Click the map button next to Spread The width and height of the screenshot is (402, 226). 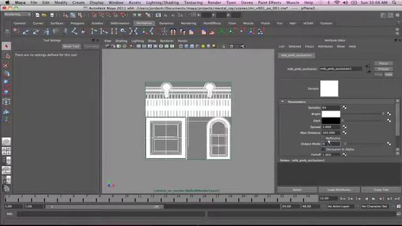(345, 127)
